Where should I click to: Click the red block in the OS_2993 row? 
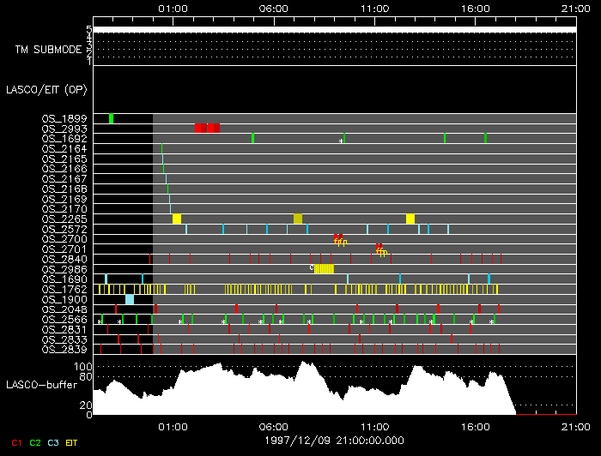coord(207,128)
